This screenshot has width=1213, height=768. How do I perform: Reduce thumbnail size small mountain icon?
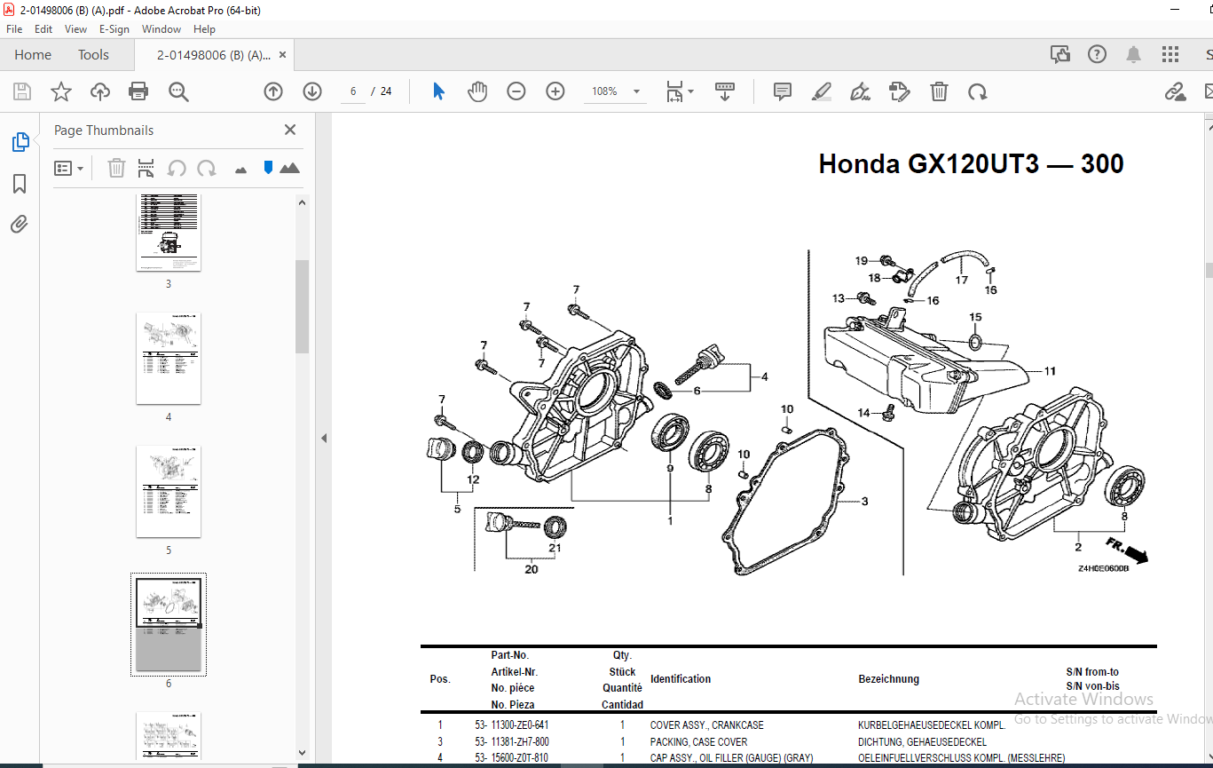pyautogui.click(x=240, y=169)
